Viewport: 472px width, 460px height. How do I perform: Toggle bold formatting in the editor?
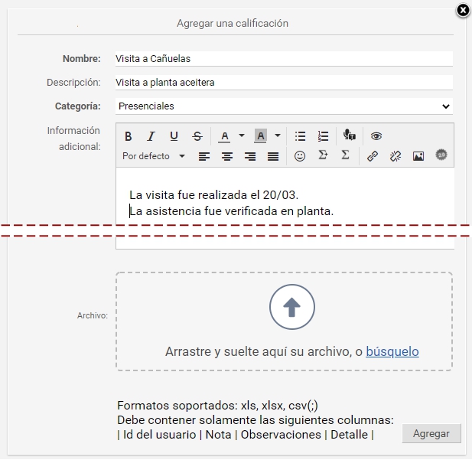pyautogui.click(x=129, y=136)
